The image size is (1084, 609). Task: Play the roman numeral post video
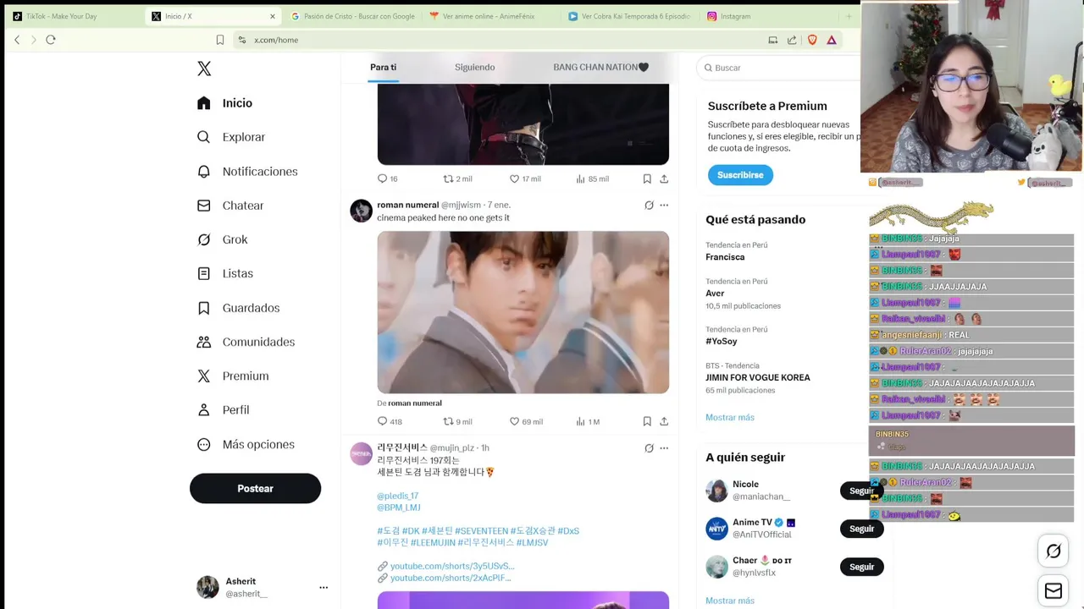523,312
